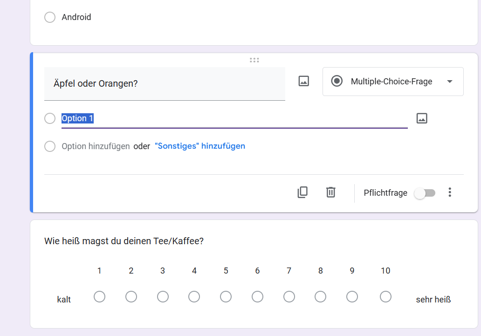
Task: Select scale value 3 radio button
Action: point(163,297)
